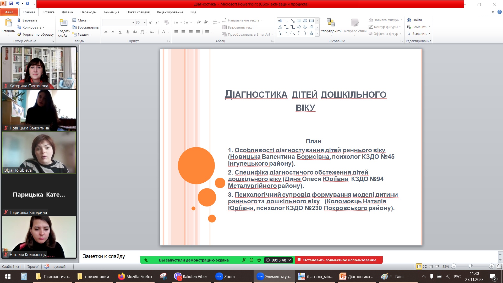Switch to the Анимация tab
This screenshot has height=283, width=503.
click(x=111, y=12)
